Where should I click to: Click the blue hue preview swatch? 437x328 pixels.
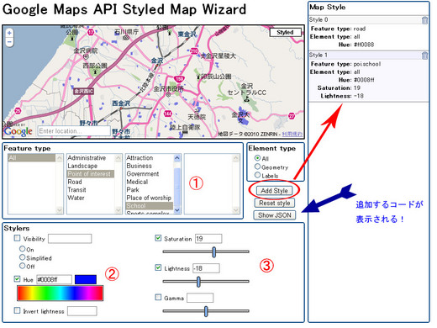tap(86, 279)
